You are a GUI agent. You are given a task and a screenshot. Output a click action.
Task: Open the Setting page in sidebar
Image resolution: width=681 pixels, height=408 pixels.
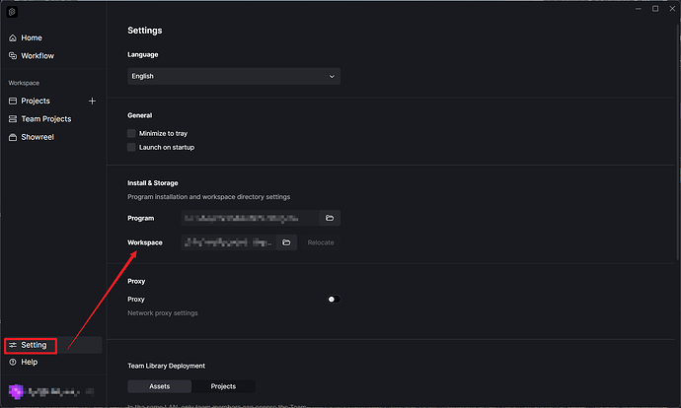click(33, 345)
